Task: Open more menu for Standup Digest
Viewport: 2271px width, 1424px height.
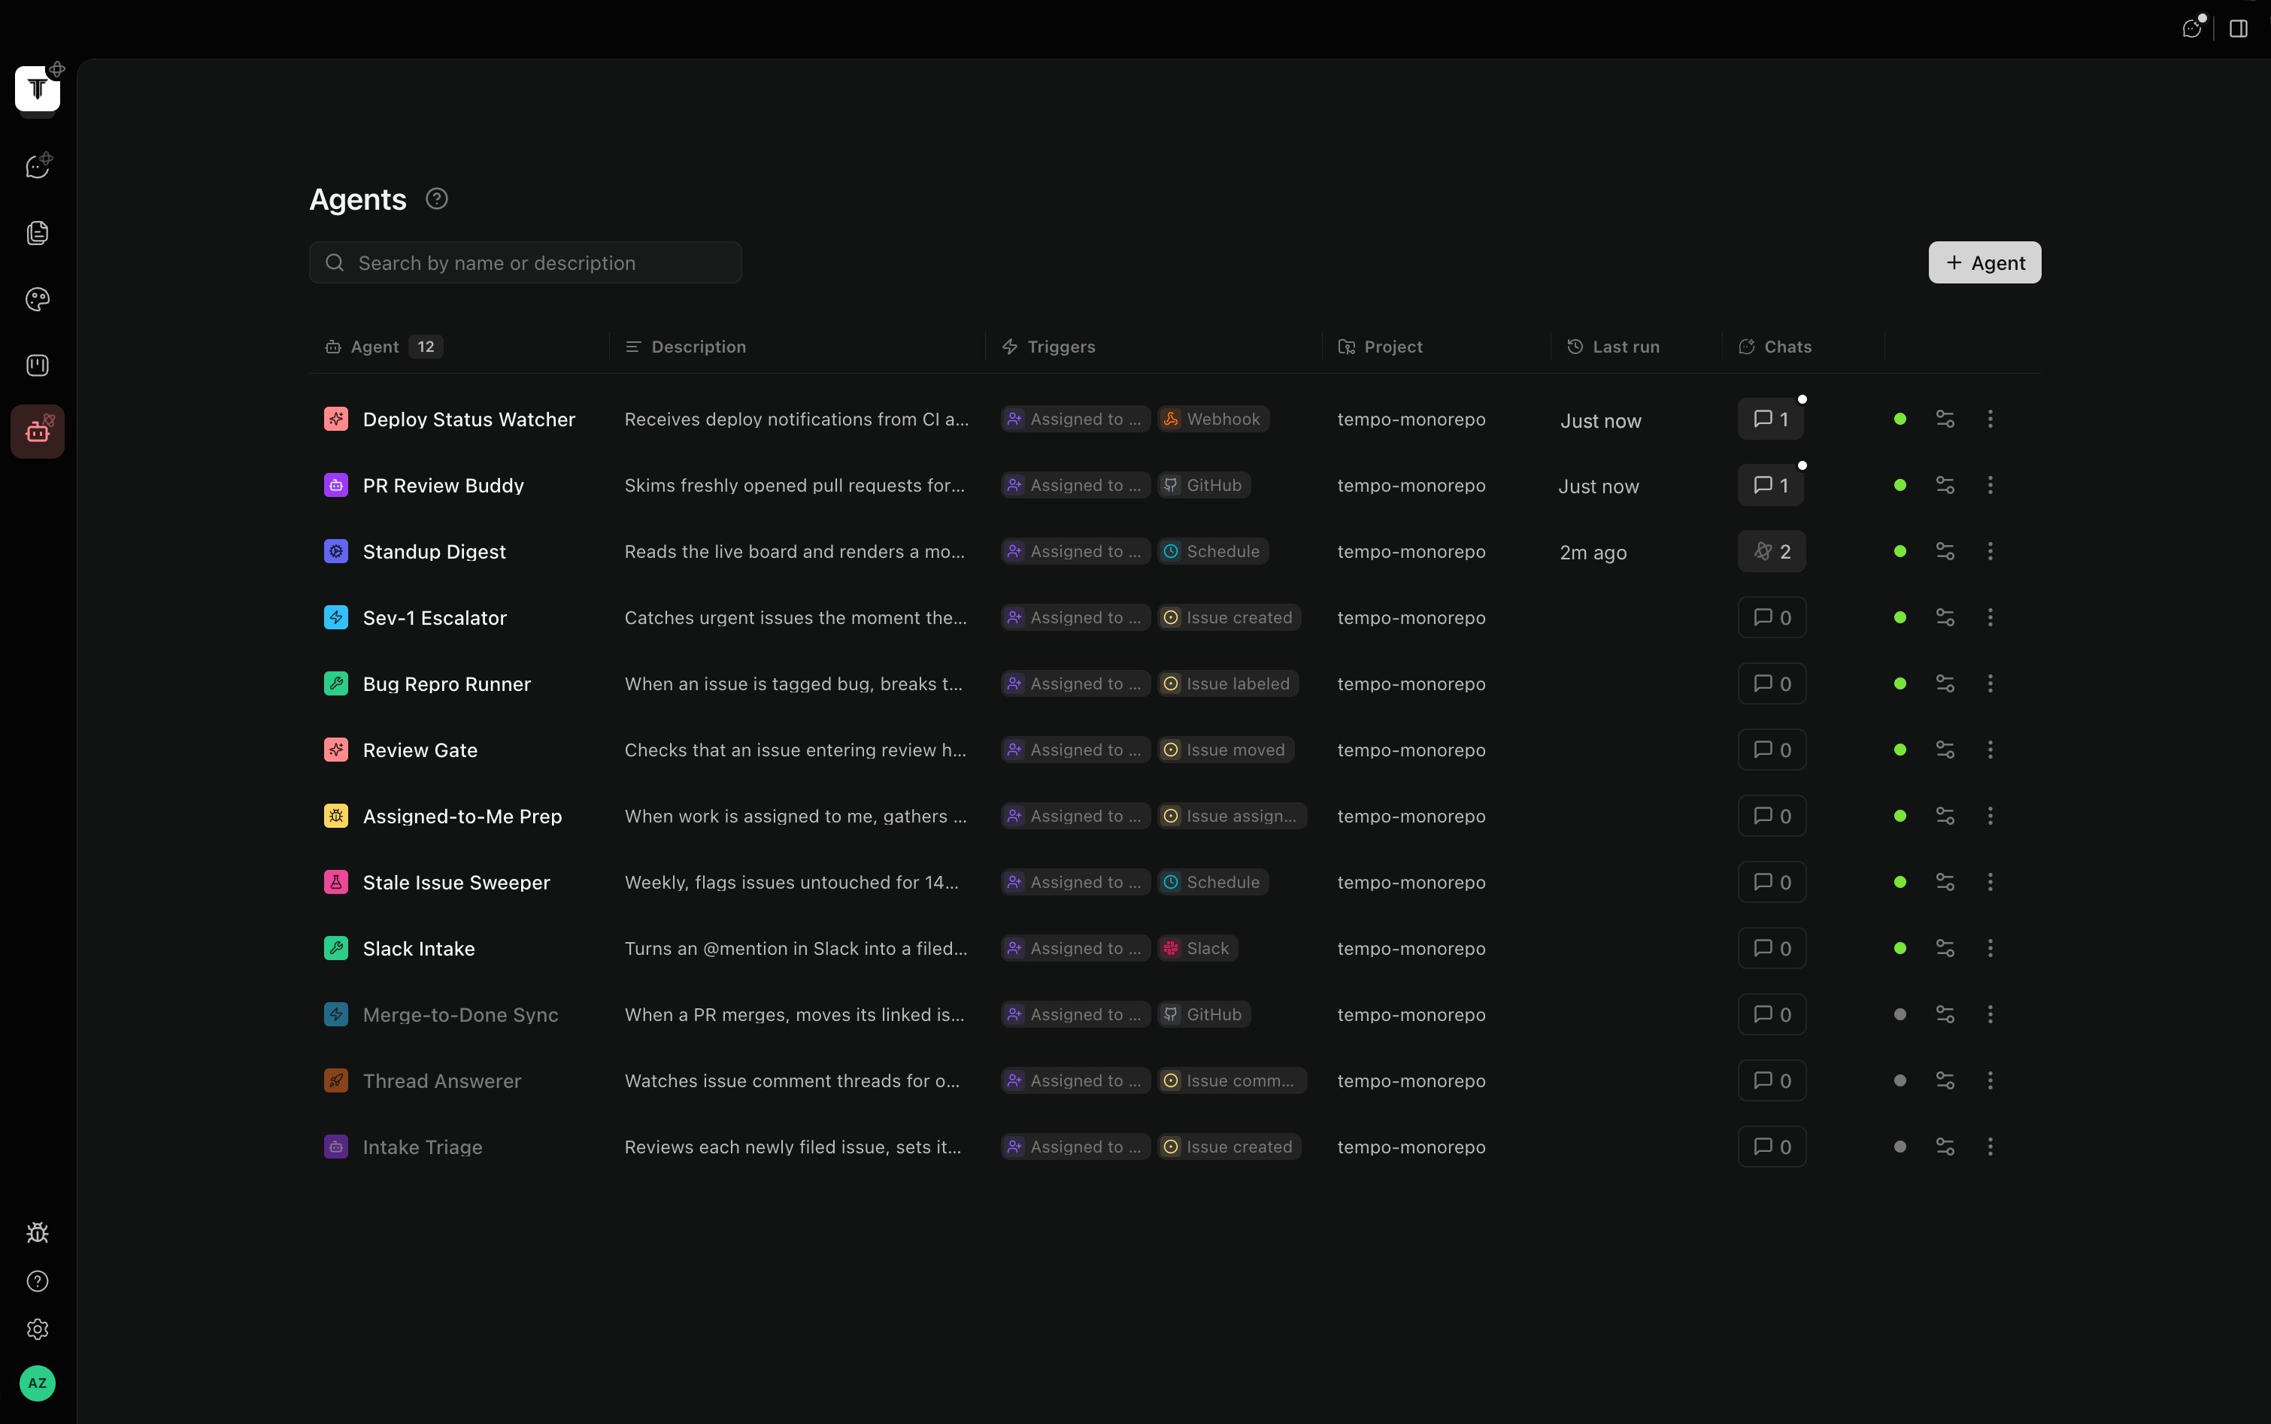Action: [x=1991, y=551]
